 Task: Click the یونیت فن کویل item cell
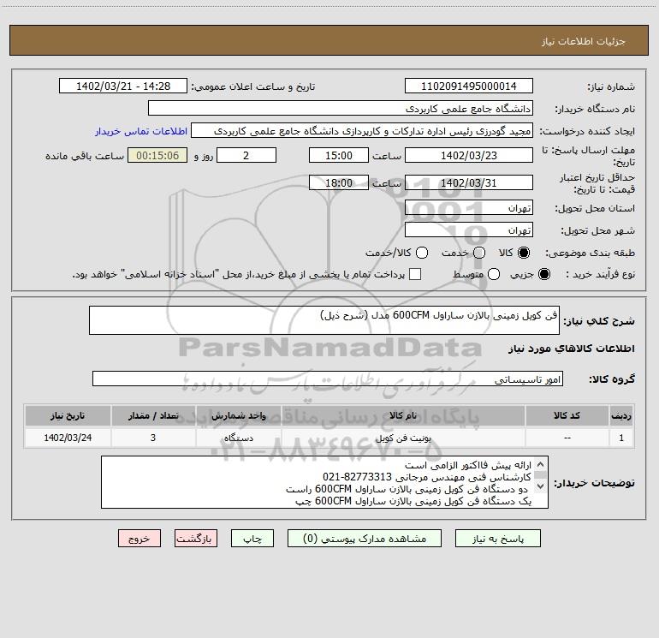click(x=403, y=438)
